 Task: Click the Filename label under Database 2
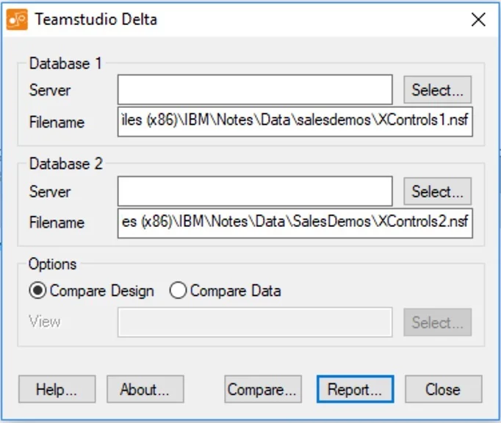point(57,223)
